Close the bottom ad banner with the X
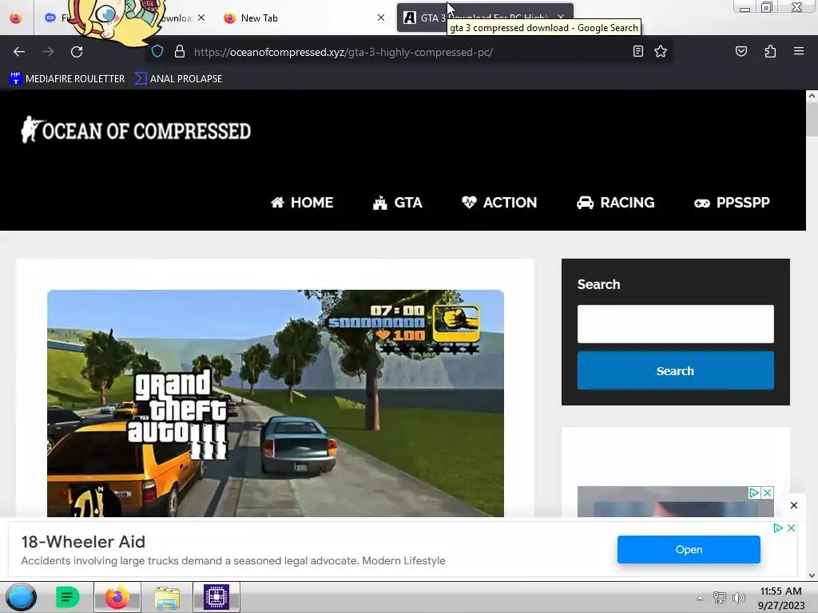 (x=791, y=528)
